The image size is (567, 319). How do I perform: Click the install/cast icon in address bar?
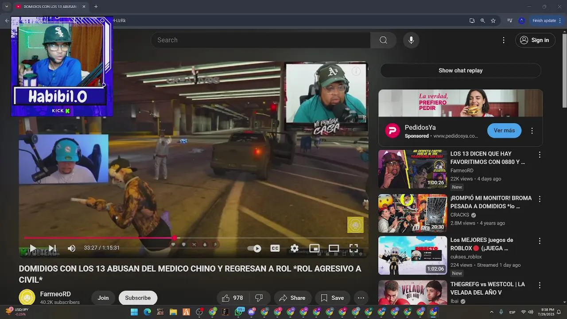click(x=472, y=20)
